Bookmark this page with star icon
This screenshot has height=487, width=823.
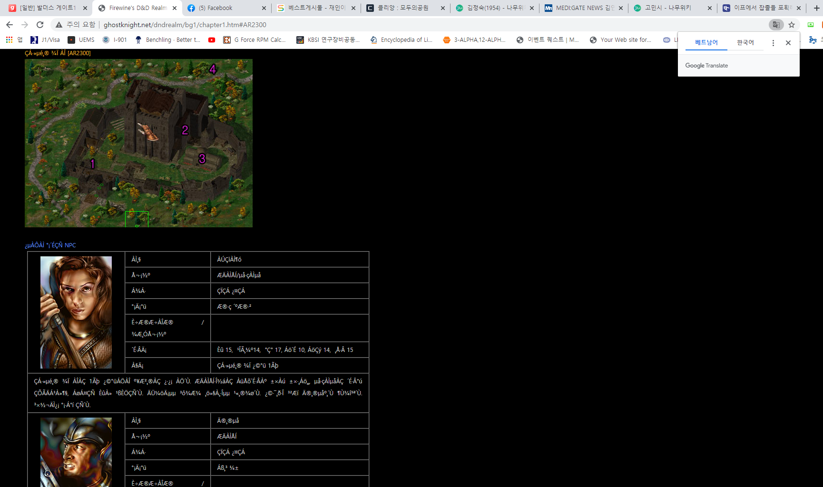(x=792, y=25)
